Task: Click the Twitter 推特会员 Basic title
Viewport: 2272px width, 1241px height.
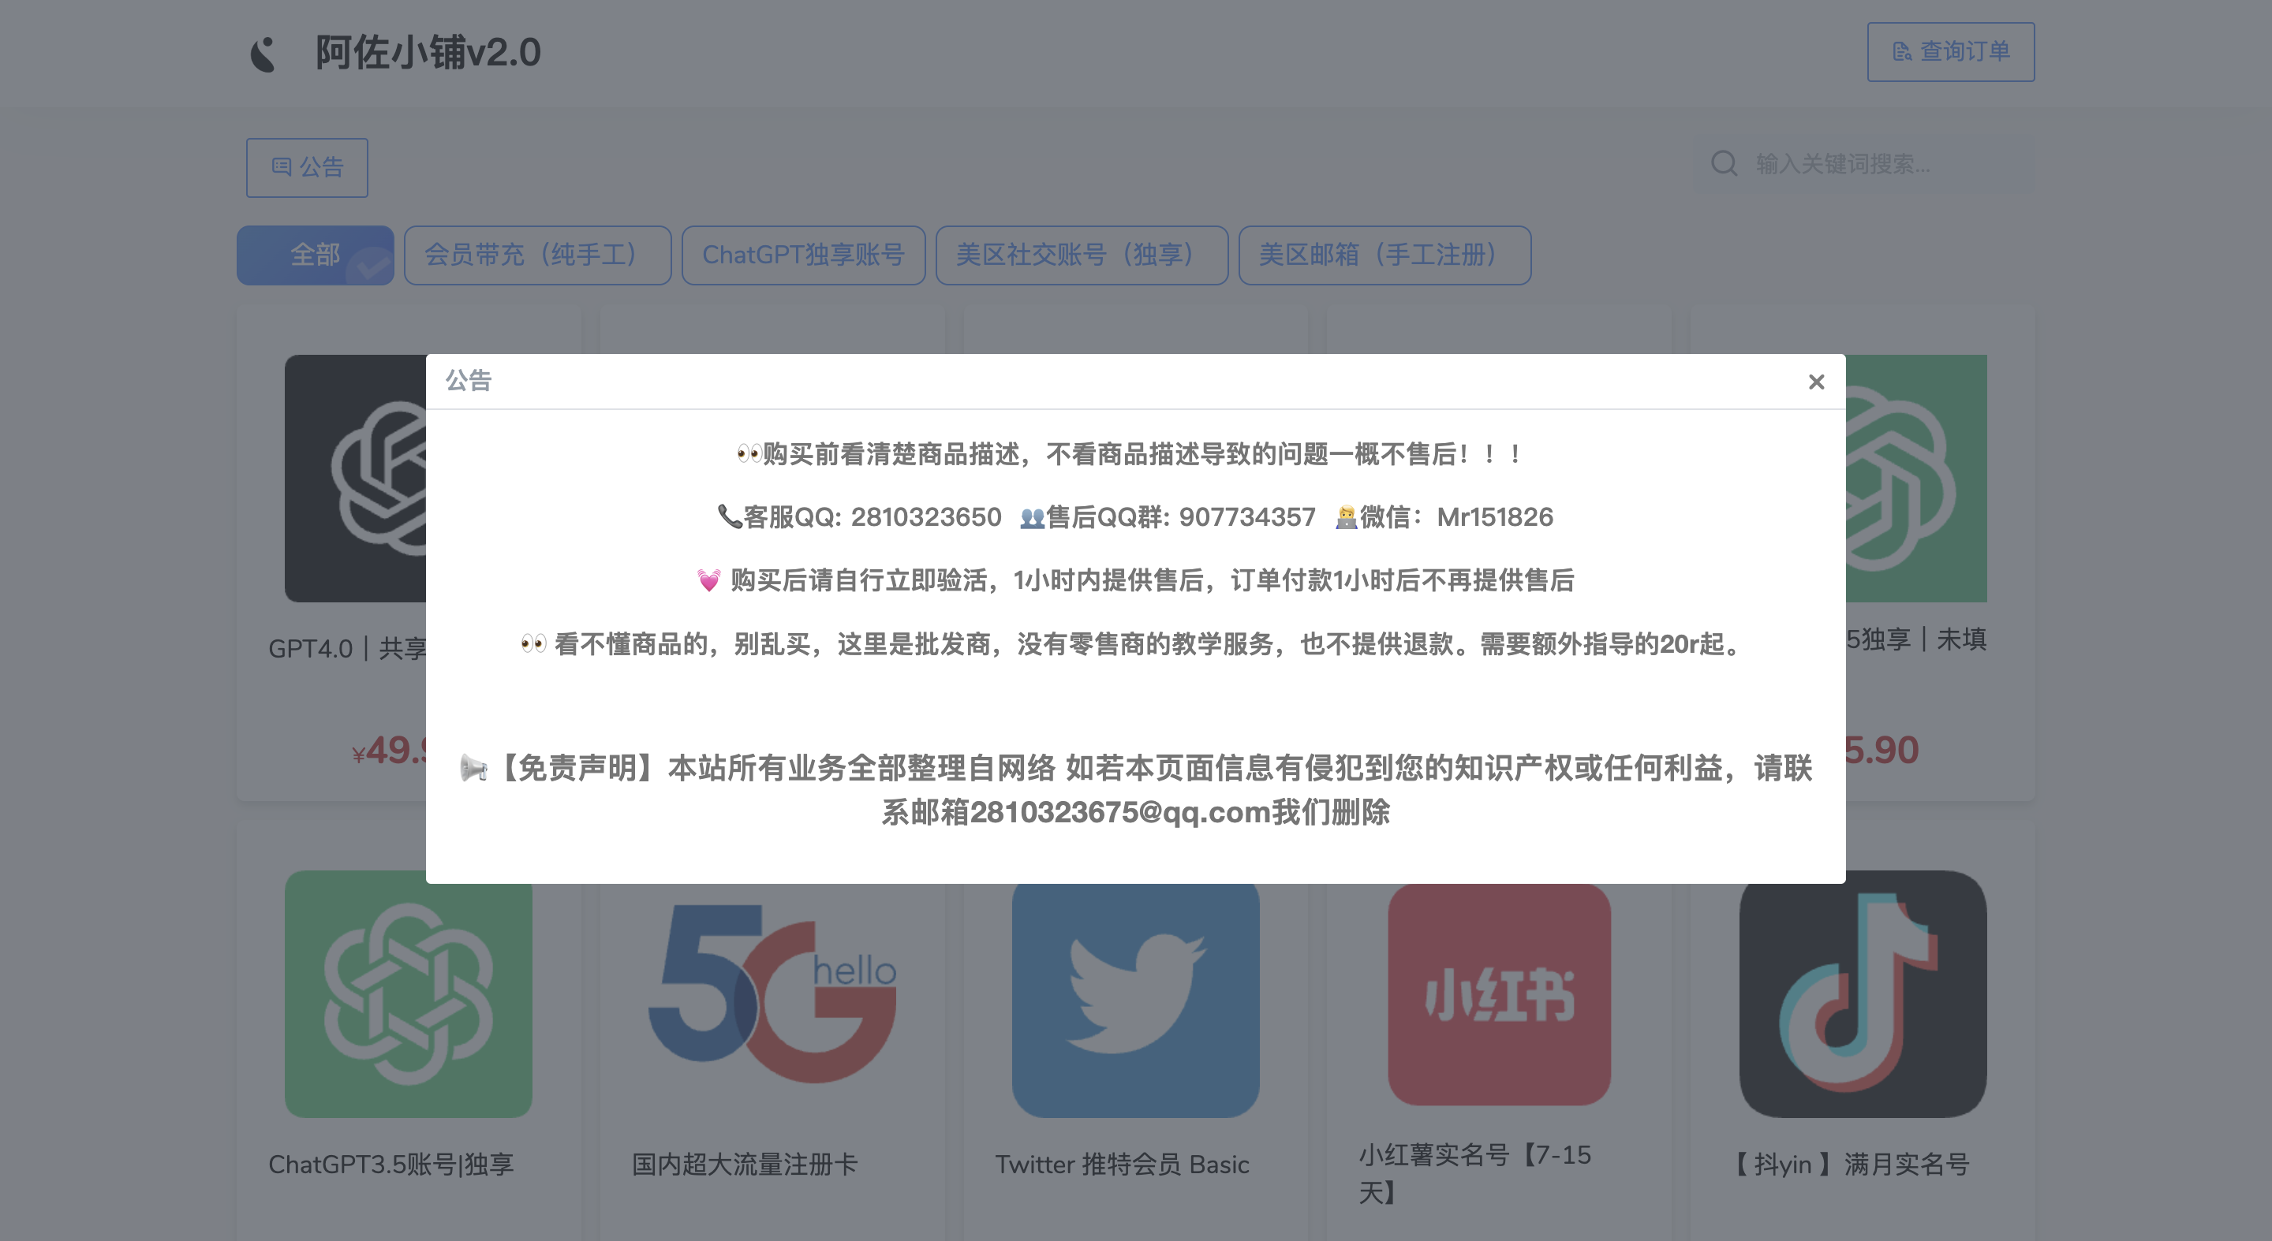Action: pos(1122,1165)
